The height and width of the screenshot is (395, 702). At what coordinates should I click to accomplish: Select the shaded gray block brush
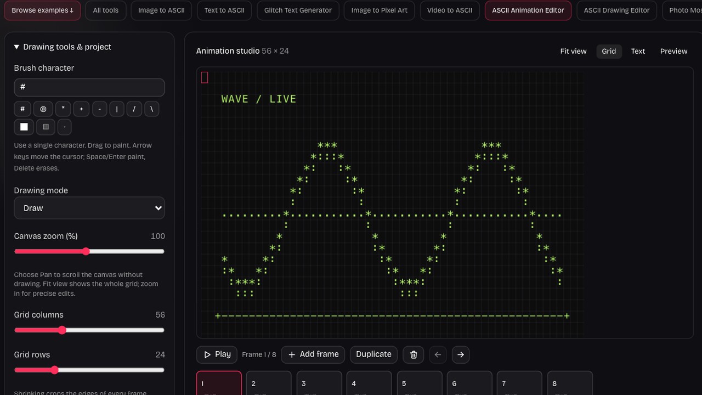tap(46, 127)
